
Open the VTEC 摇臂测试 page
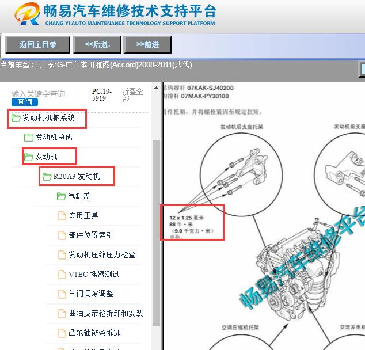pyautogui.click(x=94, y=274)
